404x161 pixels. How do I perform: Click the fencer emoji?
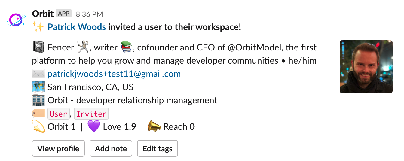[83, 47]
